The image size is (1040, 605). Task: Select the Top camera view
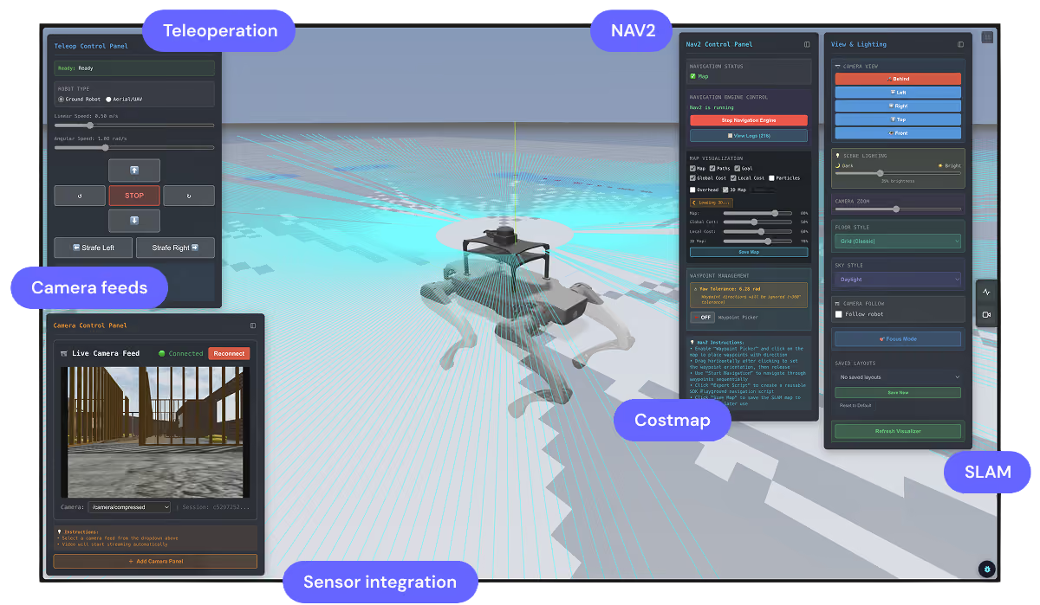pos(898,119)
